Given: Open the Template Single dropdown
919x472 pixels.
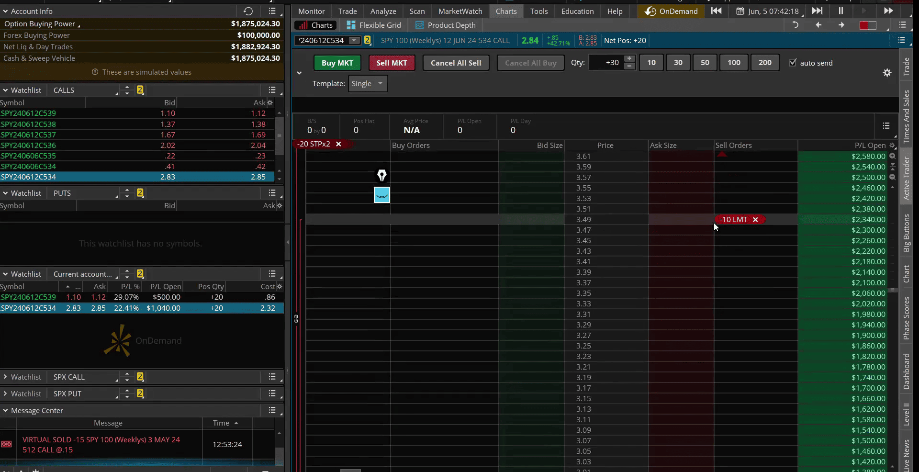Looking at the screenshot, I should pos(368,84).
